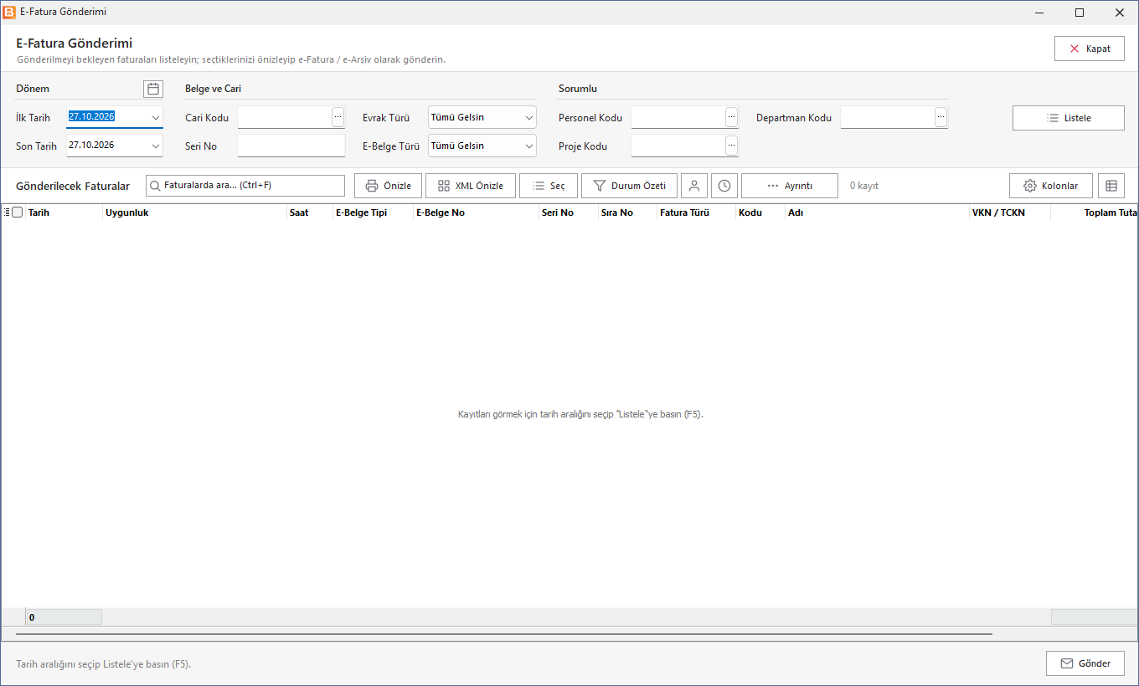Click the app logo in title bar

(x=9, y=13)
